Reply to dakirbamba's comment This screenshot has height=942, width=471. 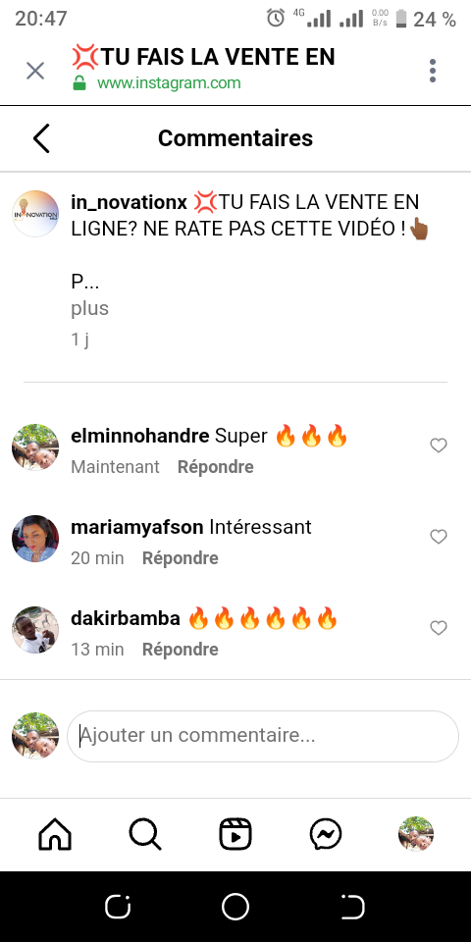coord(181,650)
